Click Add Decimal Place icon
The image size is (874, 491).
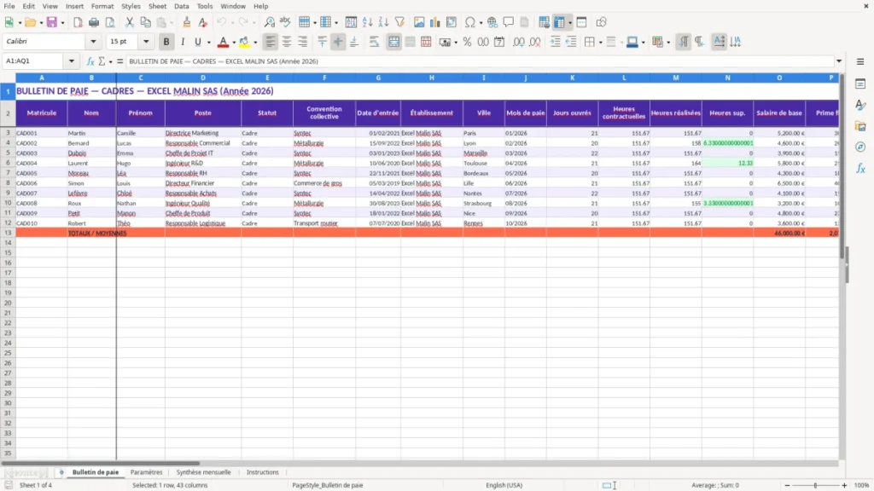coord(519,42)
